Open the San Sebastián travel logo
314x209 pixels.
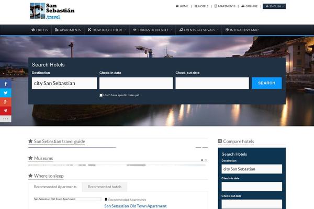point(52,11)
